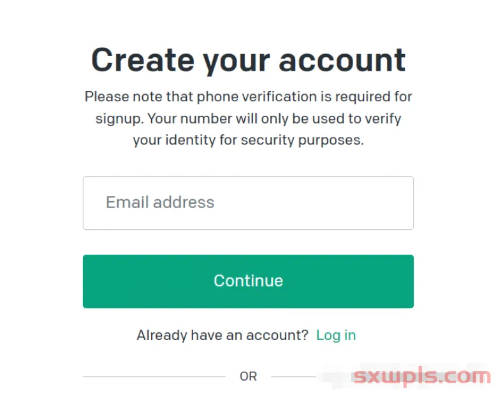This screenshot has height=396, width=503.
Task: Click the "Create your account" heading
Action: tap(248, 60)
